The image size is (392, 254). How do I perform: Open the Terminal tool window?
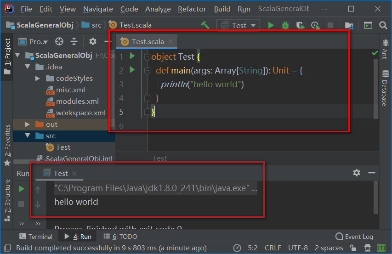36,236
